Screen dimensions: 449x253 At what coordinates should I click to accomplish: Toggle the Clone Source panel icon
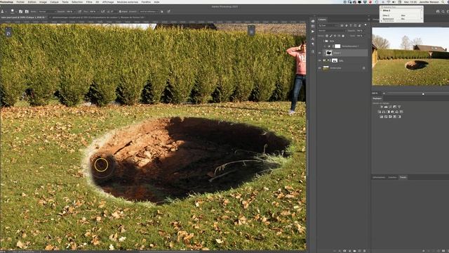tap(27, 11)
